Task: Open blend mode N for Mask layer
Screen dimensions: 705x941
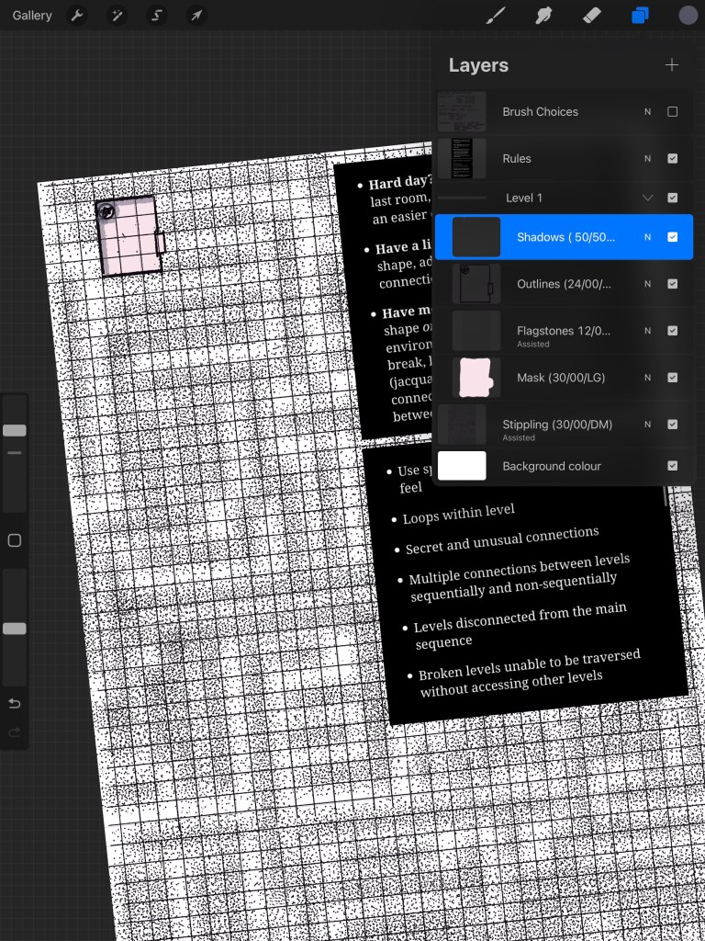Action: tap(647, 378)
